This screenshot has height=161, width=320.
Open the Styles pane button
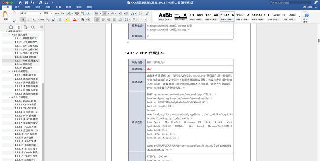point(305,17)
